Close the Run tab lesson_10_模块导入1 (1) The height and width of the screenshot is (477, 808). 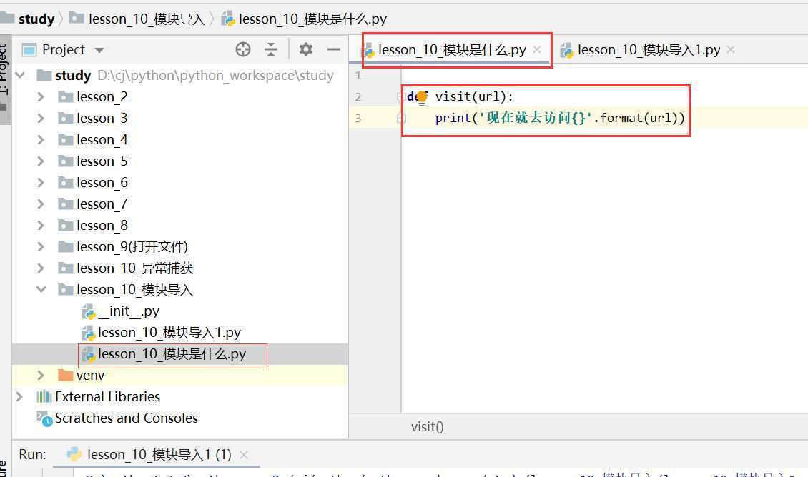pos(244,455)
